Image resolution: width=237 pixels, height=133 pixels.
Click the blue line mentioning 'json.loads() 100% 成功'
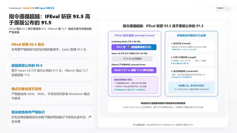click(x=184, y=50)
